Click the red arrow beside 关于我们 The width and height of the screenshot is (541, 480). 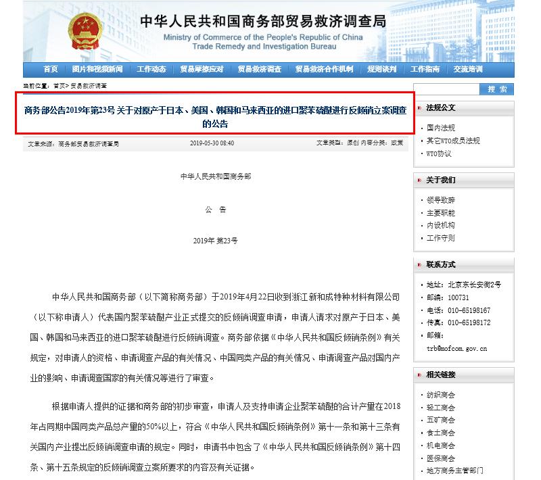[x=419, y=180]
